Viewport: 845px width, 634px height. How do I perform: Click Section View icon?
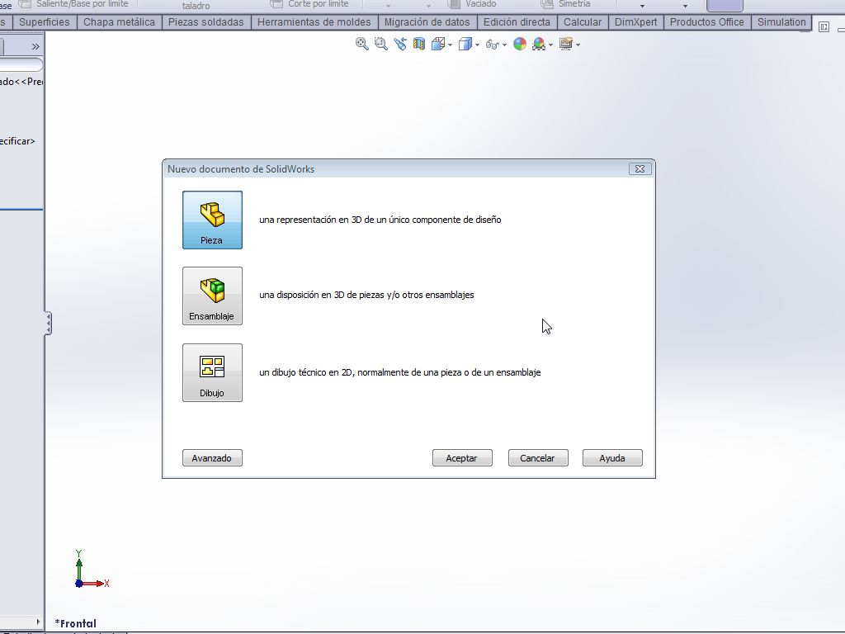coord(418,45)
